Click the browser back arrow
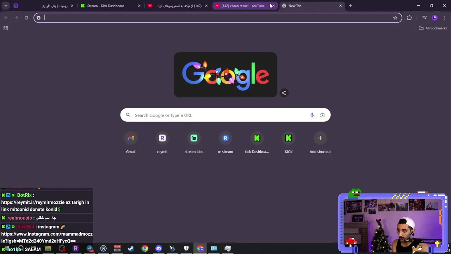 coord(6,18)
